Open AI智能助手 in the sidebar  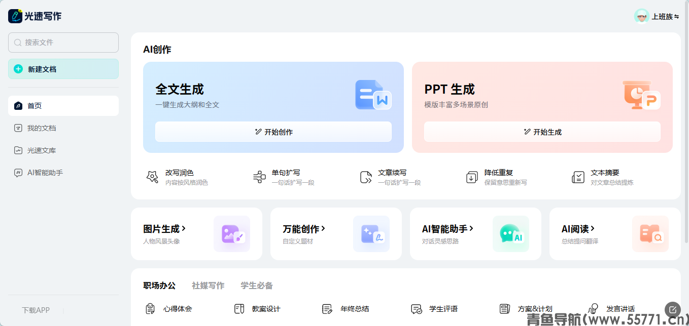coord(63,173)
